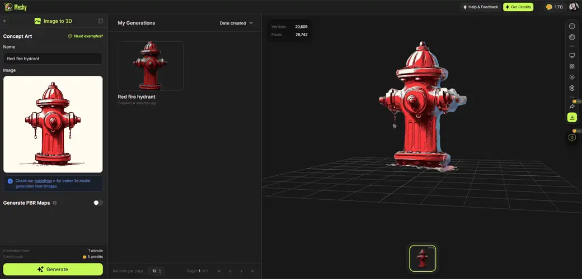
Task: Enable the Generate PBR Maps toggle
Action: [98, 203]
